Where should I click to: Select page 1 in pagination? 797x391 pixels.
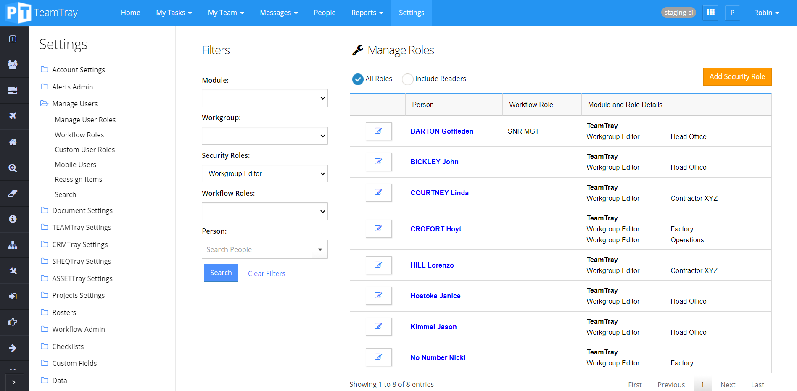point(702,385)
